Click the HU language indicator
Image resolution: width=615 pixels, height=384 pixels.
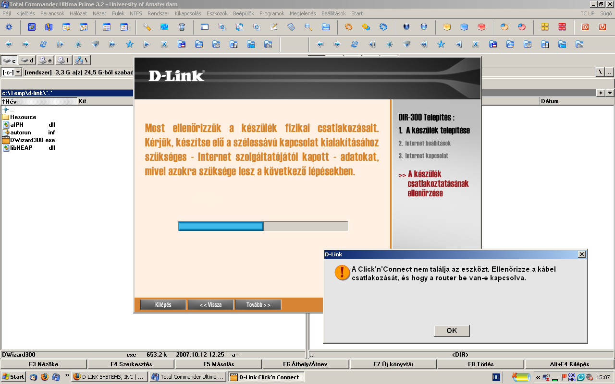coord(496,377)
